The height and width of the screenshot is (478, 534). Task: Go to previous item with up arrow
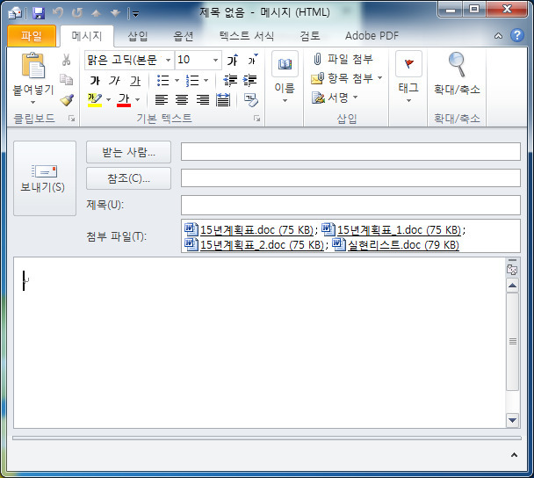click(x=97, y=13)
